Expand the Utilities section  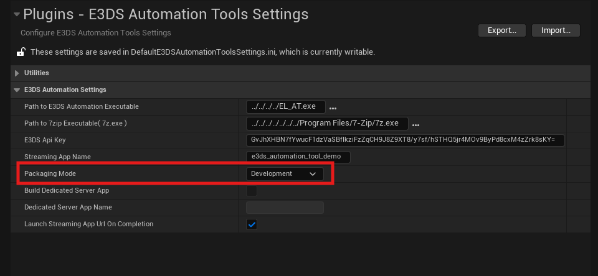point(17,73)
